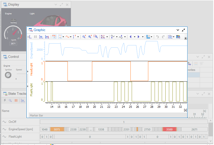Maximize the Display panel
214x145 pixels.
(61, 5)
